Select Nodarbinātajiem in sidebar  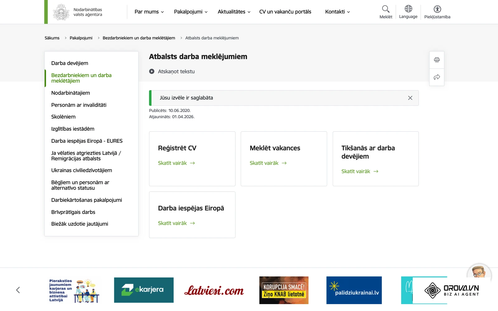pos(71,93)
